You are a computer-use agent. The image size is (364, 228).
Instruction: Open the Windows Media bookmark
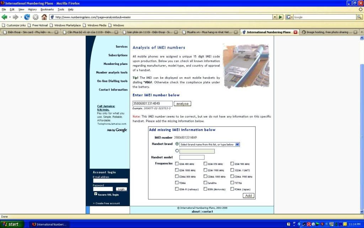tap(95, 25)
